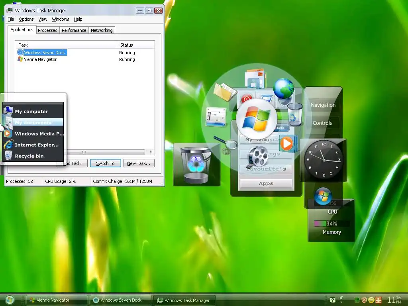
Task: Click the Windows logo orb in the dock
Action: click(x=257, y=119)
